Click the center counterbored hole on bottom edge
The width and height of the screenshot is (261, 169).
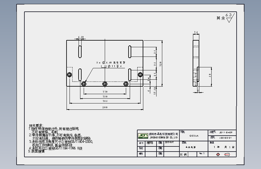coord(105,84)
